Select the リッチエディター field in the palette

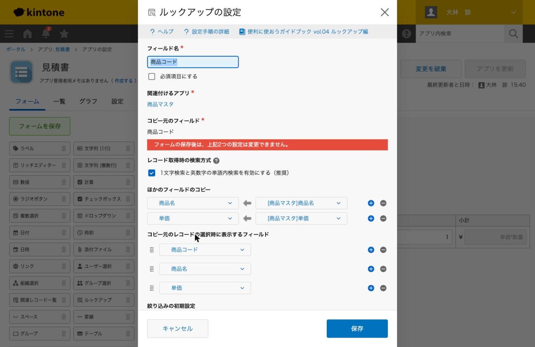40,165
